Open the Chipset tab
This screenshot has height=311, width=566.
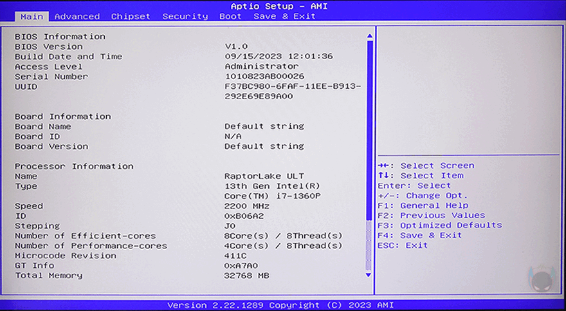131,16
